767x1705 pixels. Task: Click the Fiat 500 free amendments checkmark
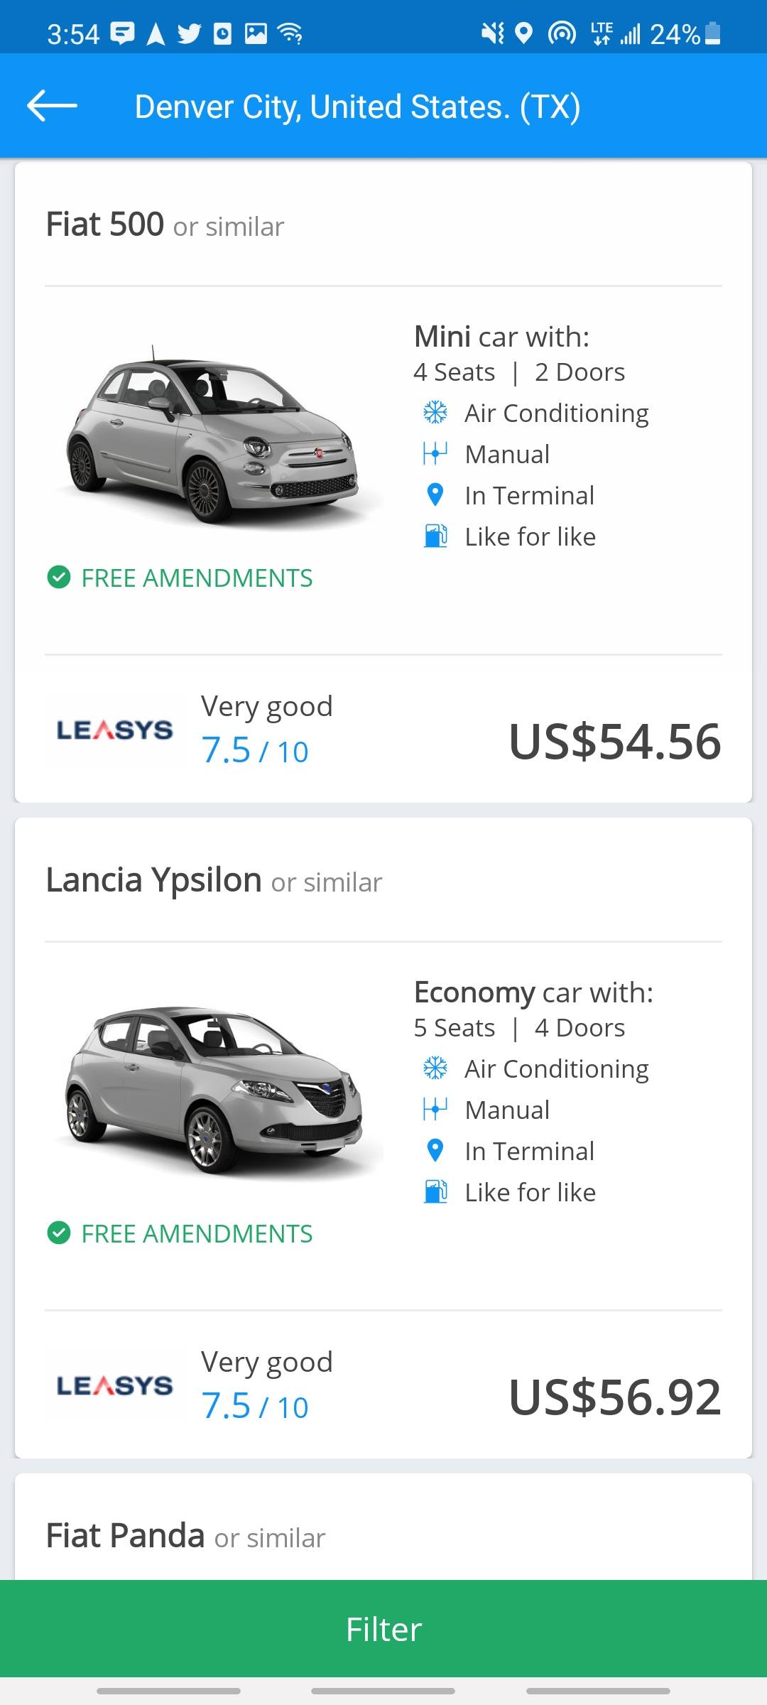click(x=58, y=578)
